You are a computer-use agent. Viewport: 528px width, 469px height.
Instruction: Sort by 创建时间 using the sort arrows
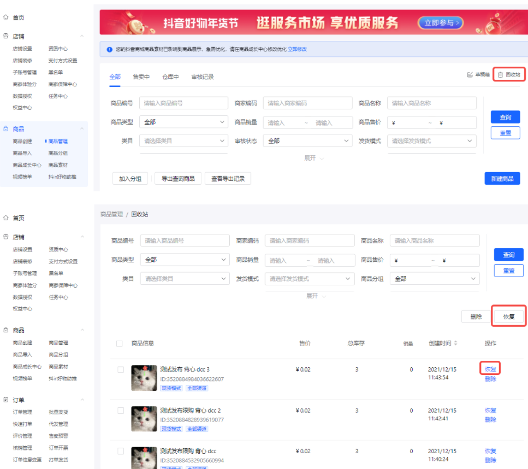coord(455,343)
